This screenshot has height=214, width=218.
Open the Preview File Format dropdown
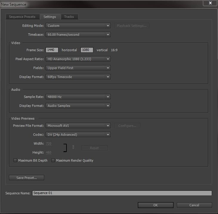pyautogui.click(x=78, y=126)
